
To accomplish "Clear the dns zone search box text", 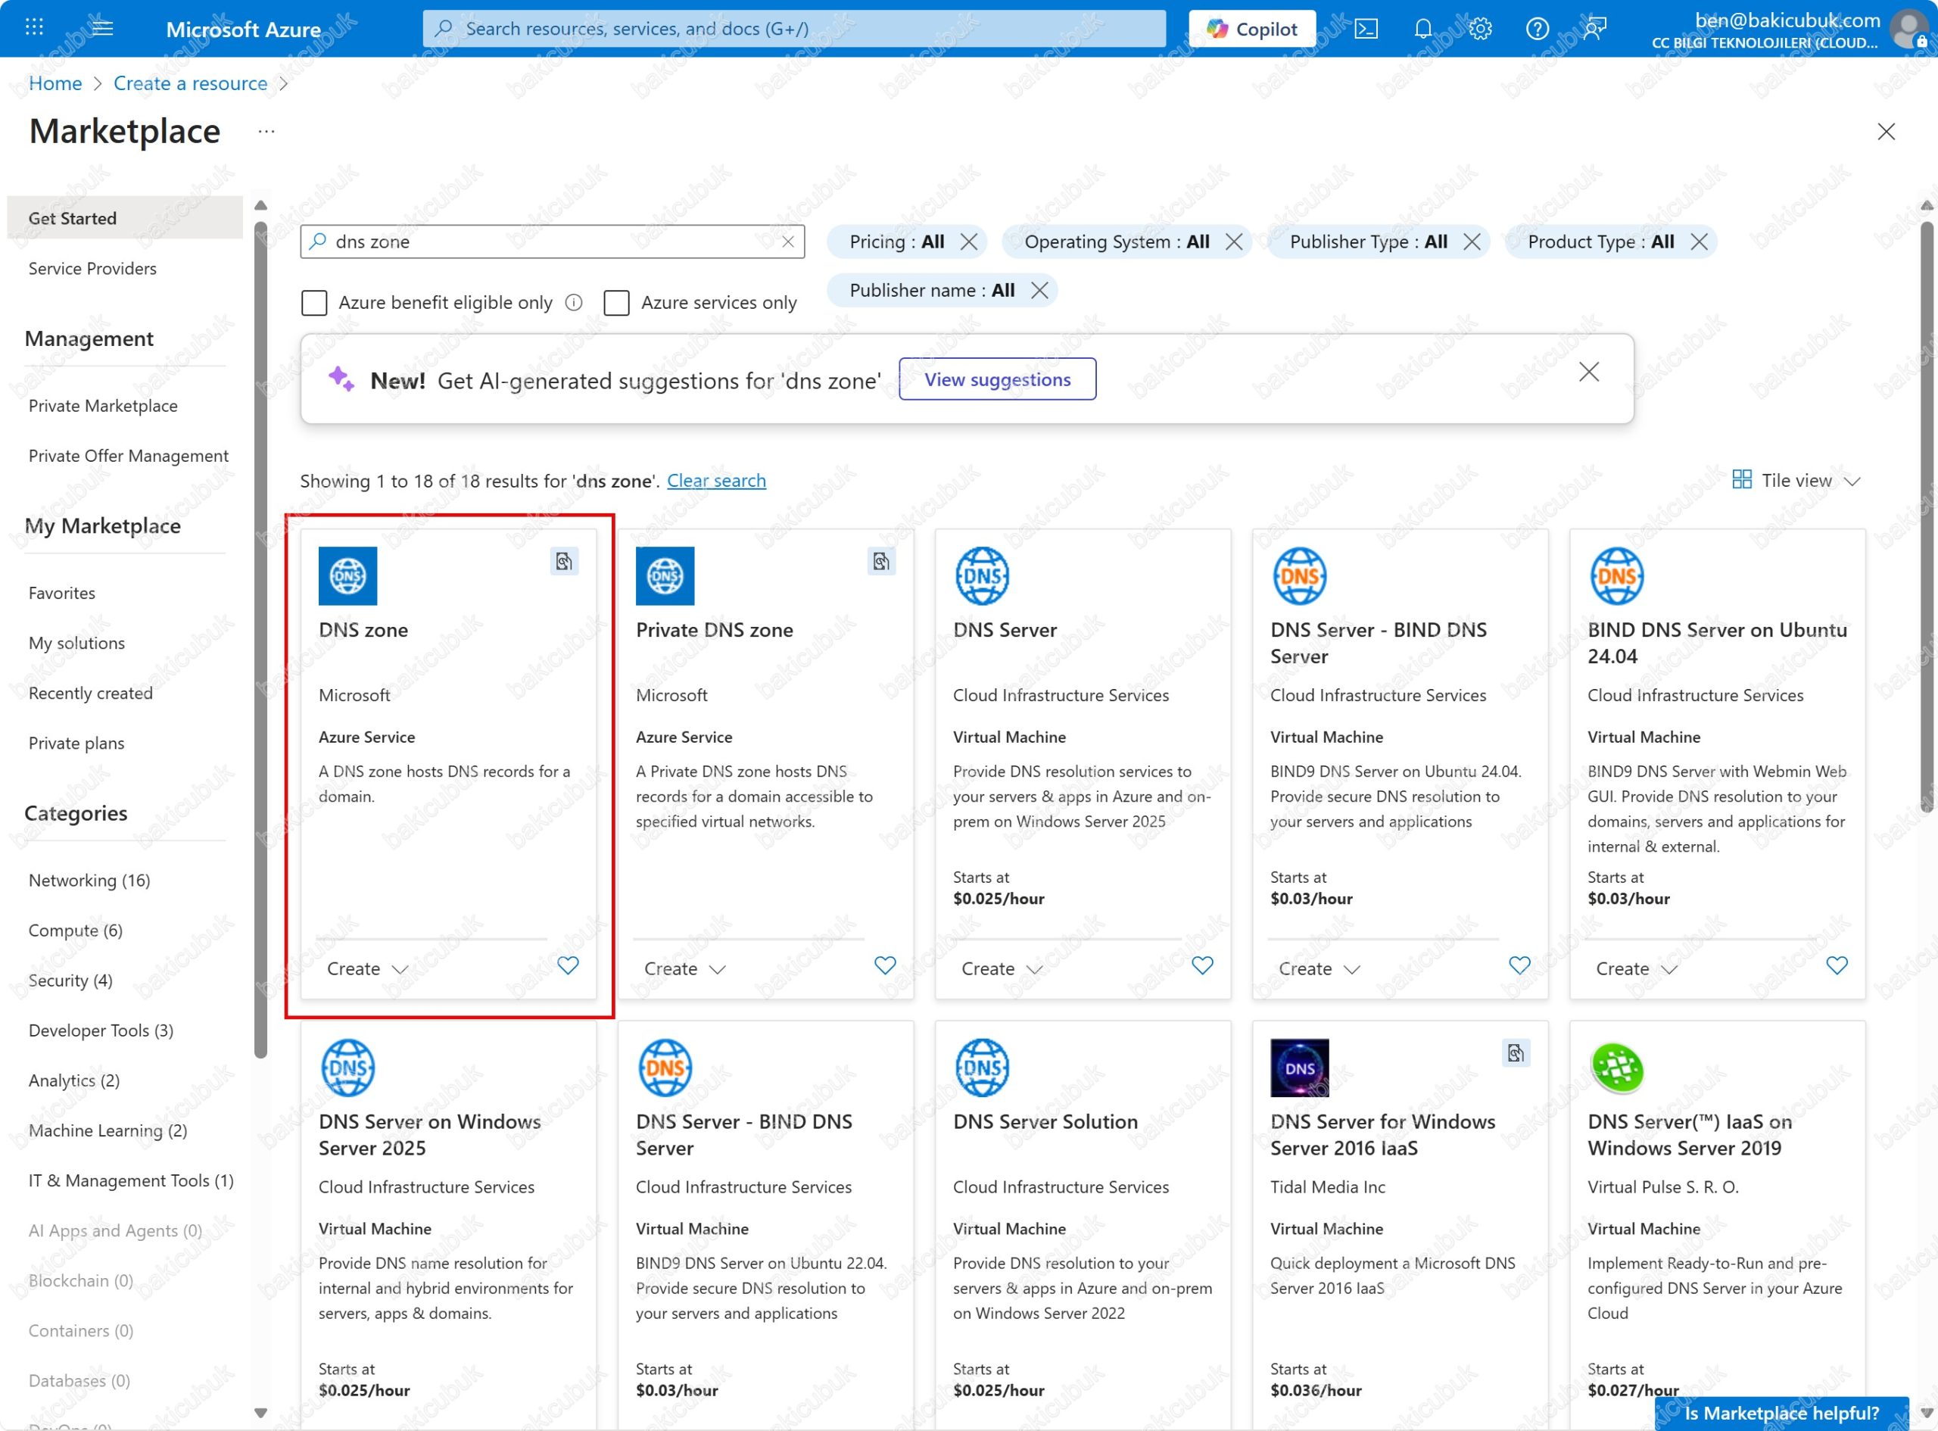I will pyautogui.click(x=787, y=242).
